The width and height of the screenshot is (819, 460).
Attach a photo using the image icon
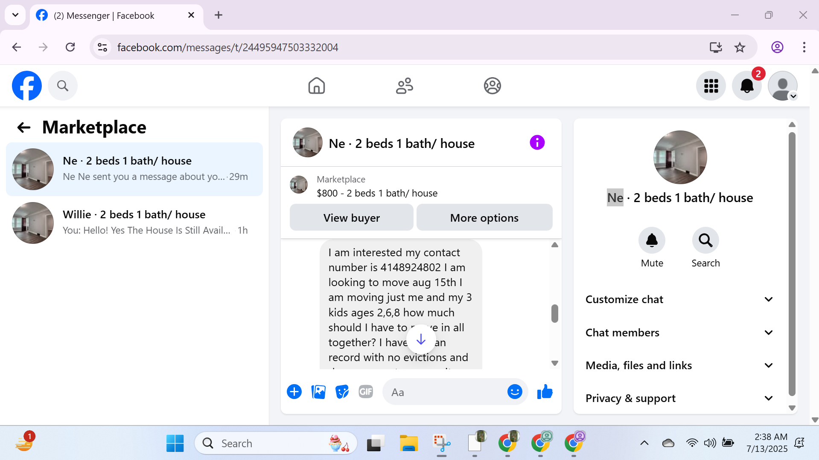coord(318,392)
